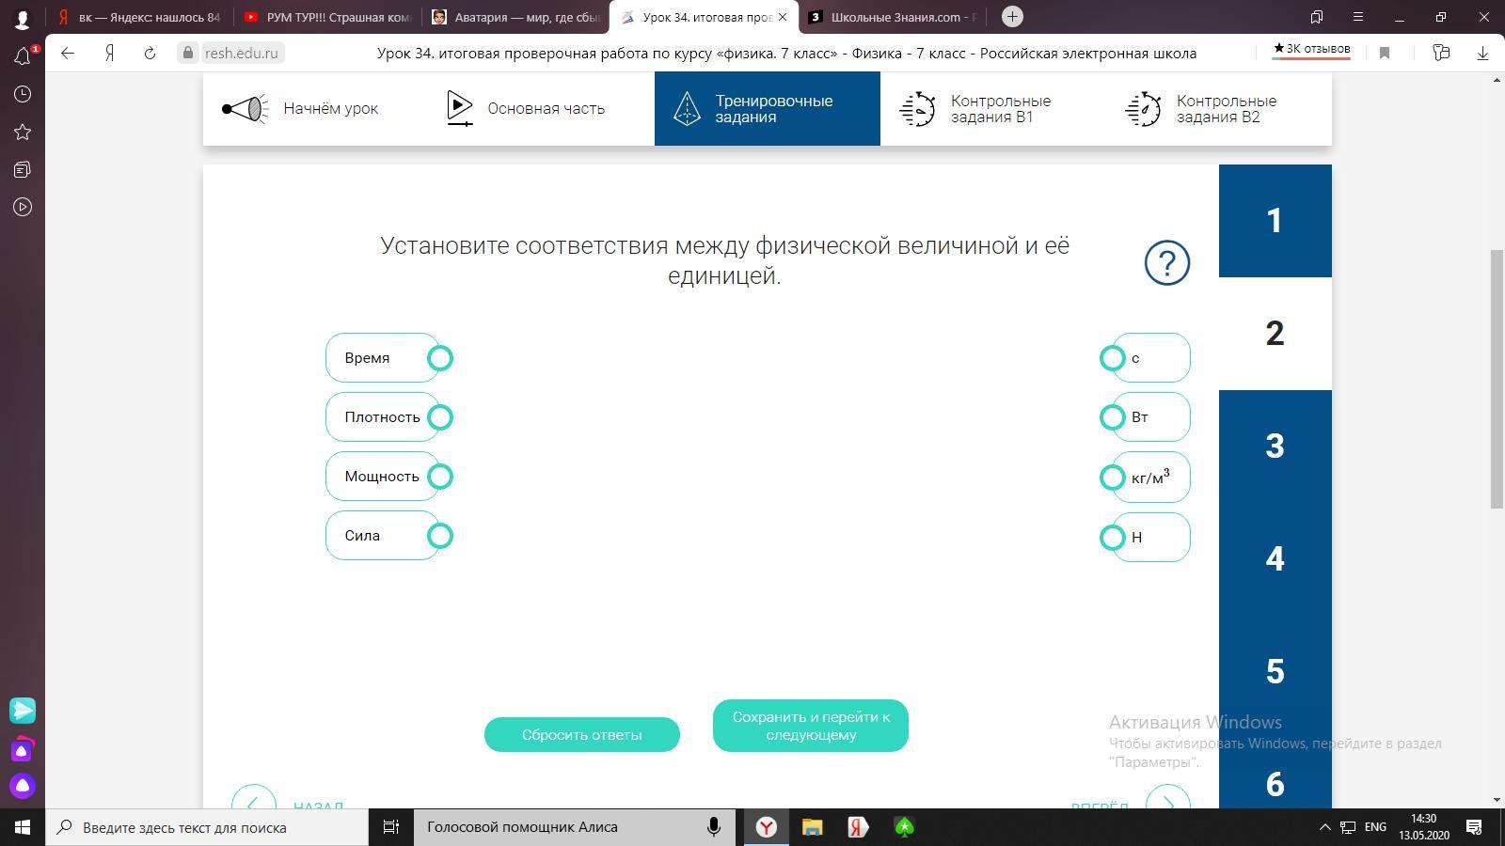
Task: Go to question number 3
Action: [1275, 446]
